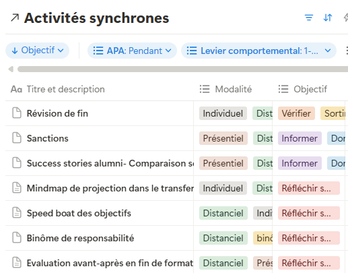Click the page icon of Révision de fin
The image size is (348, 273).
point(17,113)
